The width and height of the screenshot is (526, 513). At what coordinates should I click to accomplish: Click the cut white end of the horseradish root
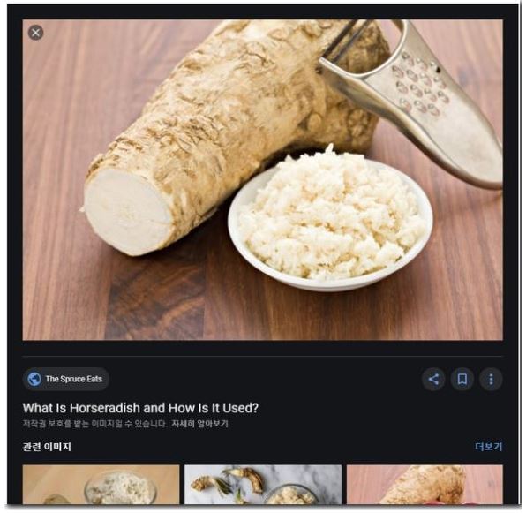[126, 211]
